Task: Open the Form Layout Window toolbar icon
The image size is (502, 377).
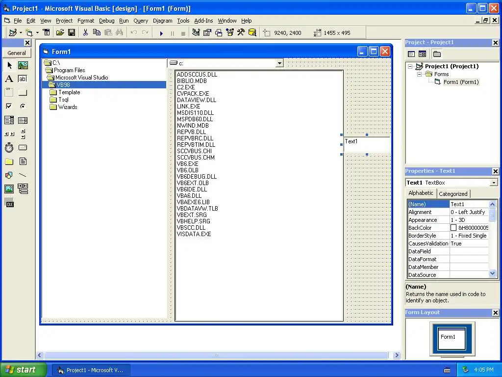Action: click(219, 32)
